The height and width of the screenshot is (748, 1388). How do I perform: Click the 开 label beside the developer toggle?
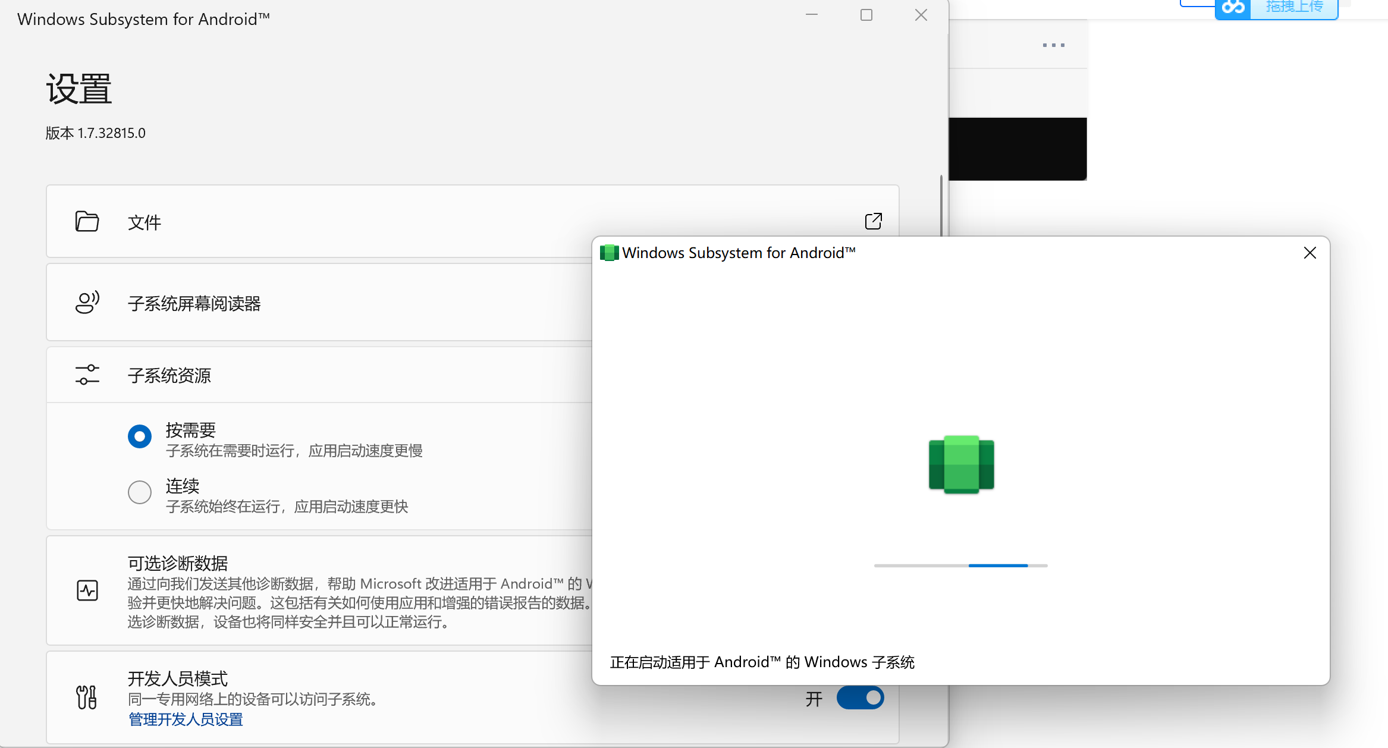click(814, 699)
